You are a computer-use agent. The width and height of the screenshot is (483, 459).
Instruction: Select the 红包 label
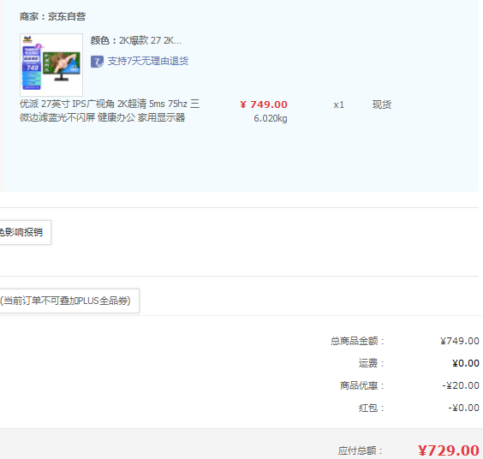coord(371,408)
